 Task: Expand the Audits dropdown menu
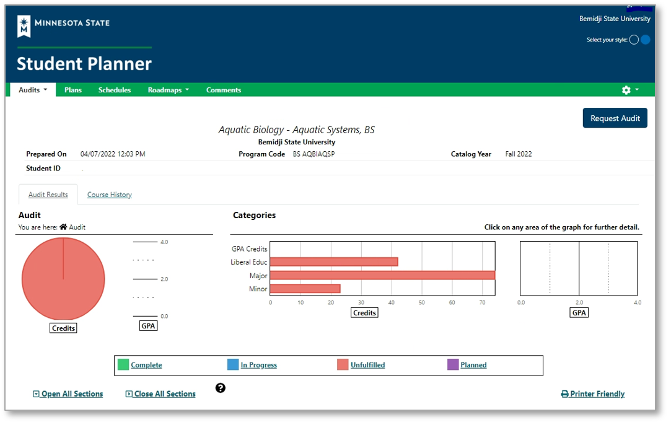tap(33, 90)
